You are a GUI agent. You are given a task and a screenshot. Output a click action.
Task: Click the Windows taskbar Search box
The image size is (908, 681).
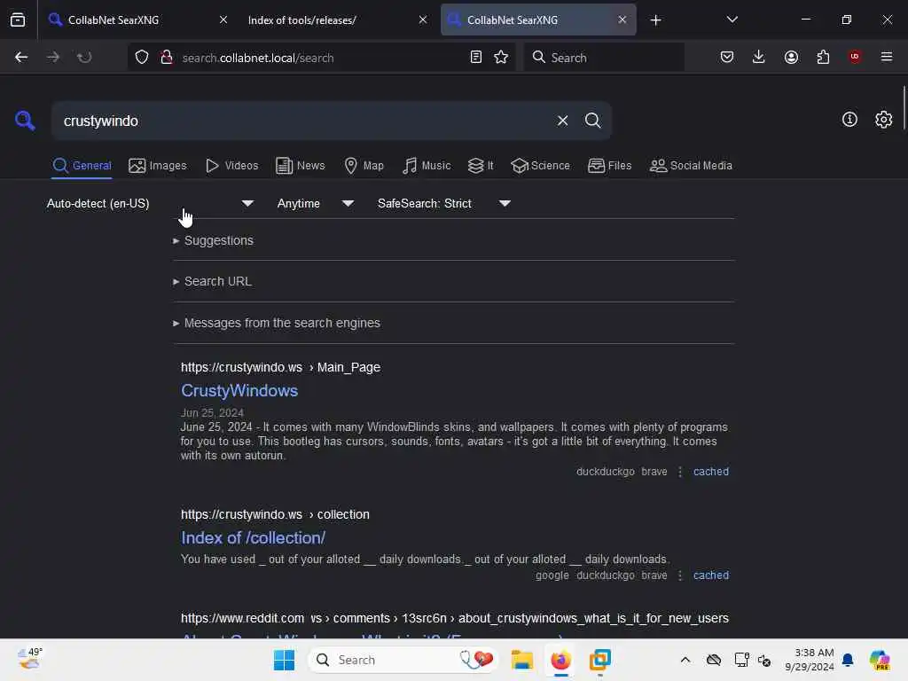click(x=403, y=660)
